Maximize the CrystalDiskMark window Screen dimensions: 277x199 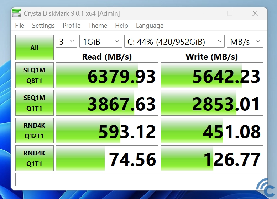pyautogui.click(x=230, y=13)
